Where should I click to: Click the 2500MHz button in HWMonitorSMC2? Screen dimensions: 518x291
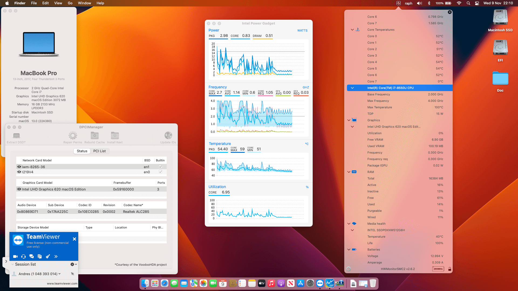point(438,269)
